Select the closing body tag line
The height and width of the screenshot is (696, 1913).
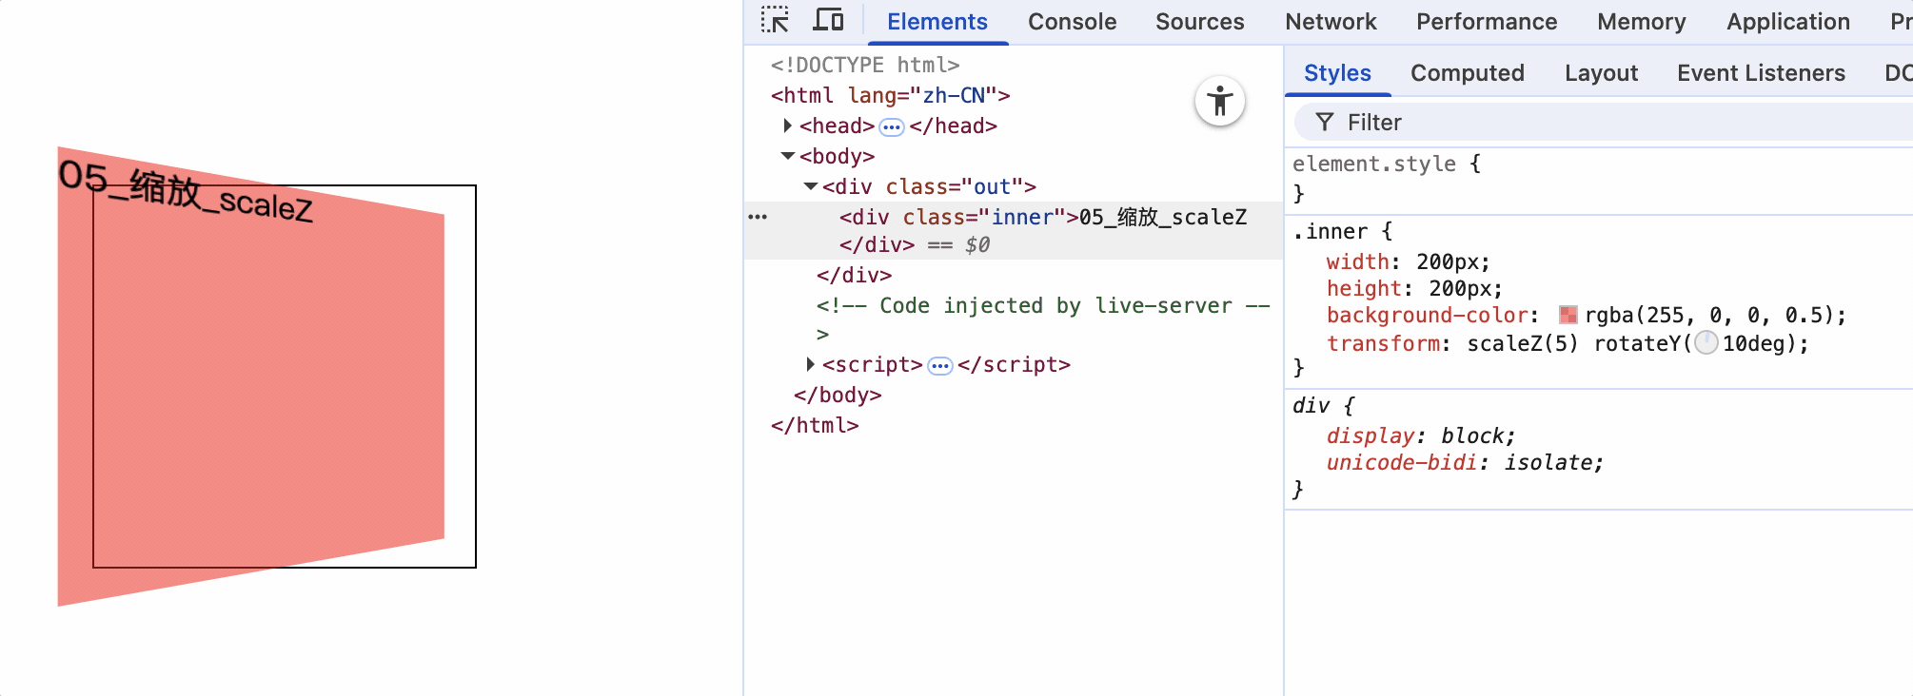(x=838, y=395)
